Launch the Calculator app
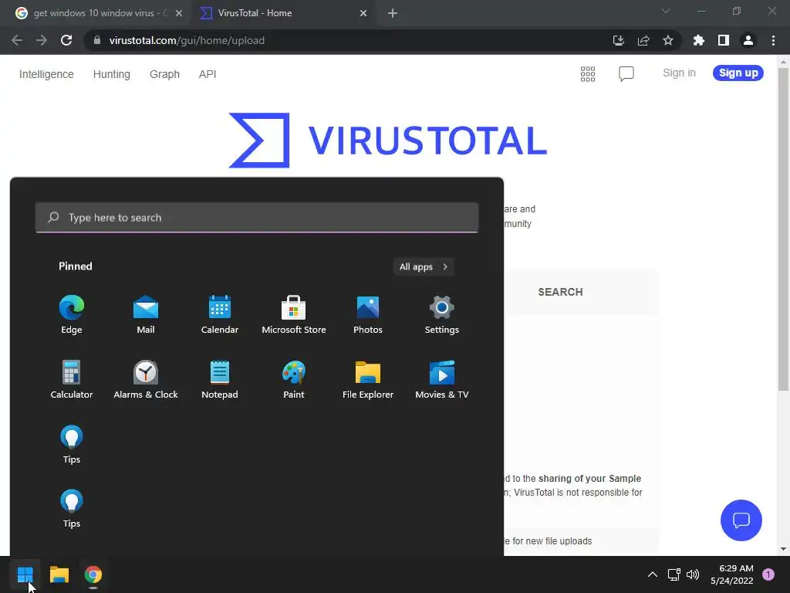Screen dimensions: 790x593 coord(71,380)
